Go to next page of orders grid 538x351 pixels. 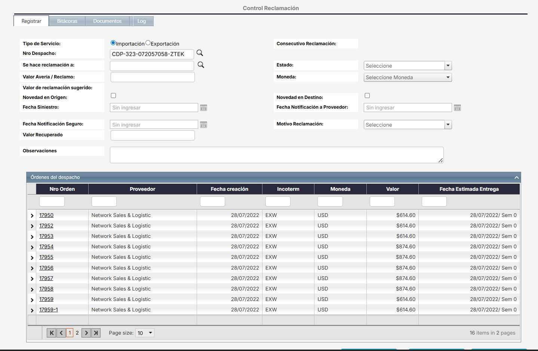[86, 333]
